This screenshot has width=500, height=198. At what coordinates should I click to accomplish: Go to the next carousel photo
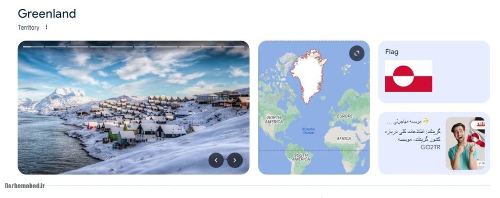[x=235, y=160]
